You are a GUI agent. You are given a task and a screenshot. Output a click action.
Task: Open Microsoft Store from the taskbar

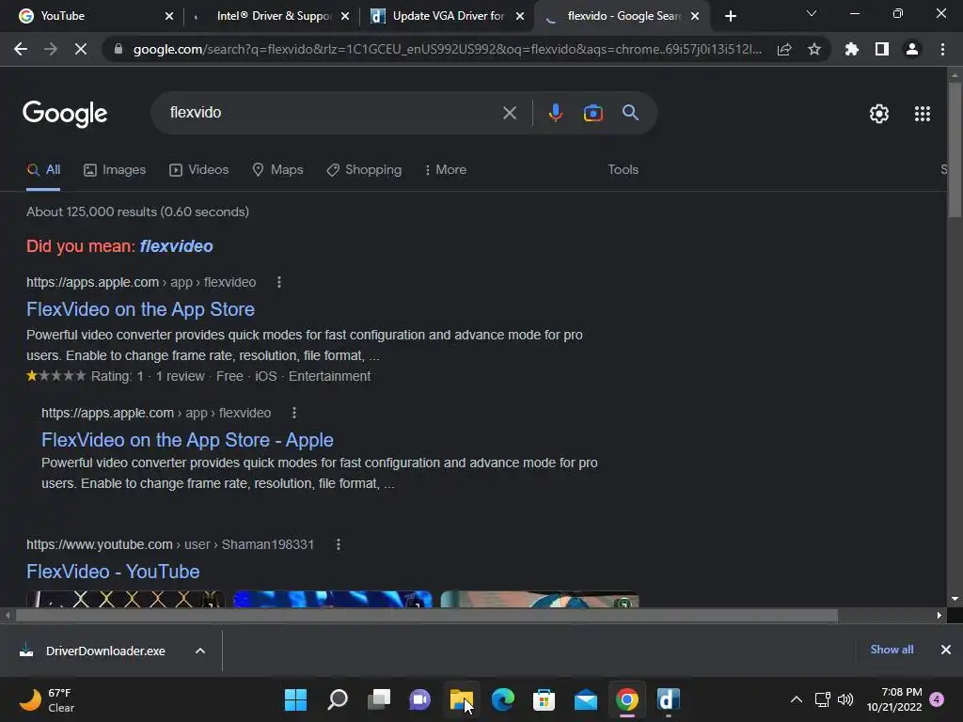click(x=544, y=699)
